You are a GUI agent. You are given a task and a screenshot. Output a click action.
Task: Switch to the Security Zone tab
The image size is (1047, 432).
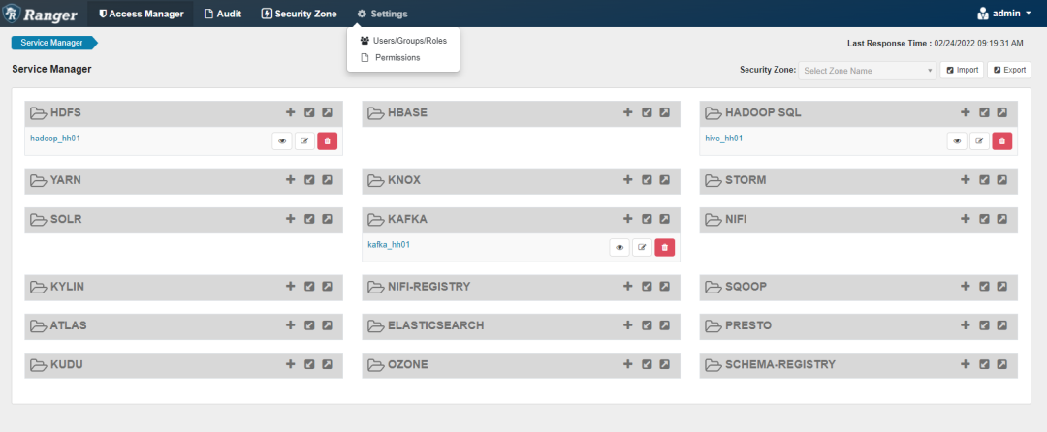pos(299,14)
